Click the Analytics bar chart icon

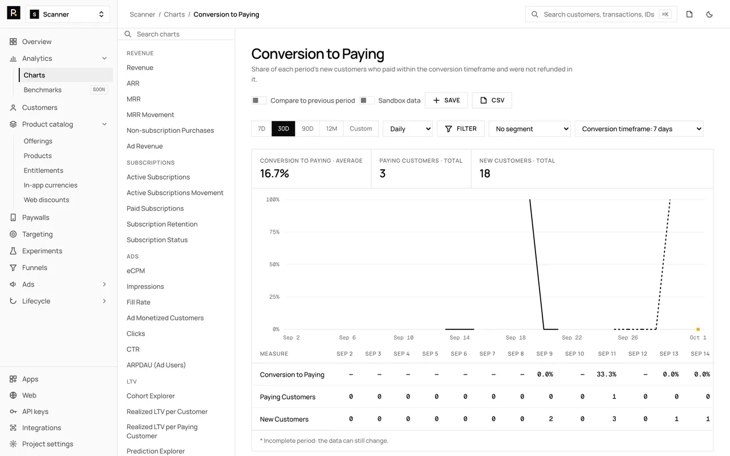(13, 58)
